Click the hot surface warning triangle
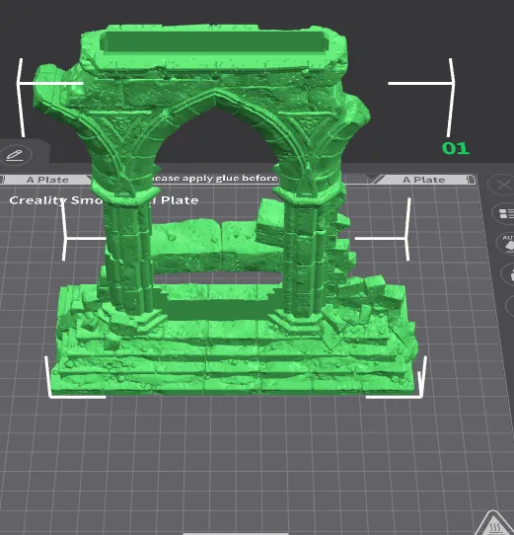514x535 pixels. (x=495, y=523)
